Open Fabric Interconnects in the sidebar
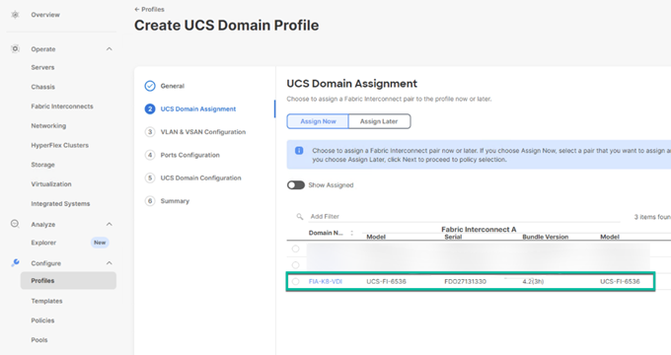671x355 pixels. 62,106
